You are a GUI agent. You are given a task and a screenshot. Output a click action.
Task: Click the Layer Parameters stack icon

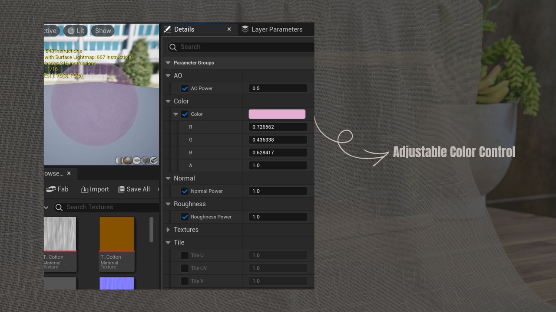point(245,29)
